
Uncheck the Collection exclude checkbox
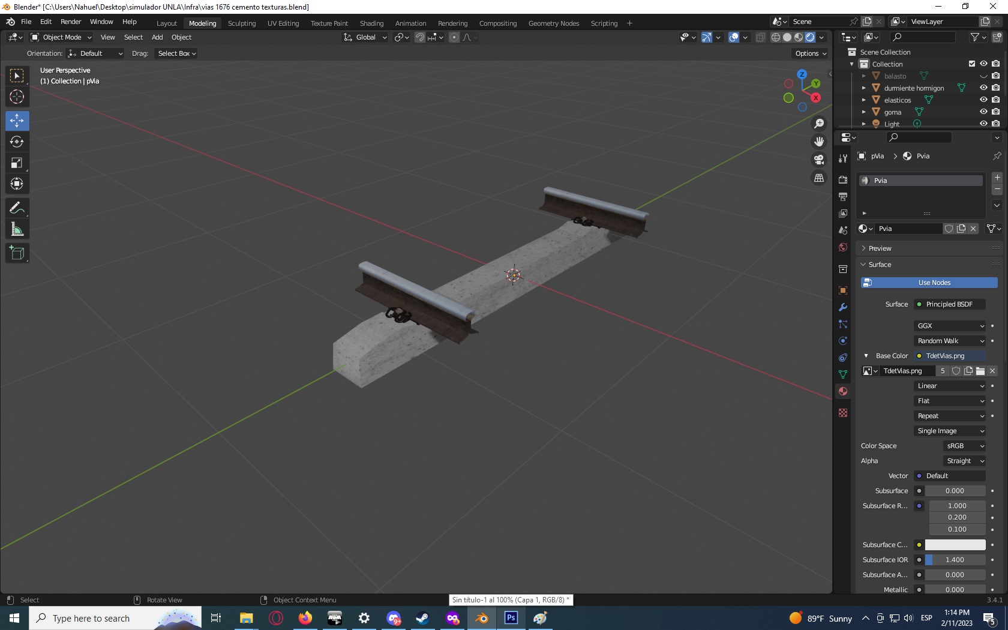click(x=972, y=64)
